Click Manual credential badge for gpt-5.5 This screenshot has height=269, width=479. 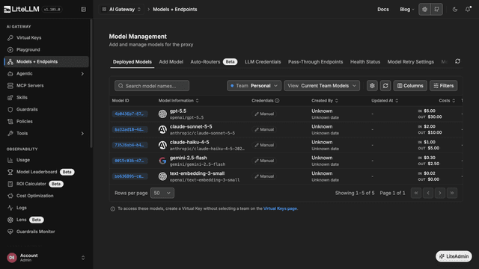point(264,114)
